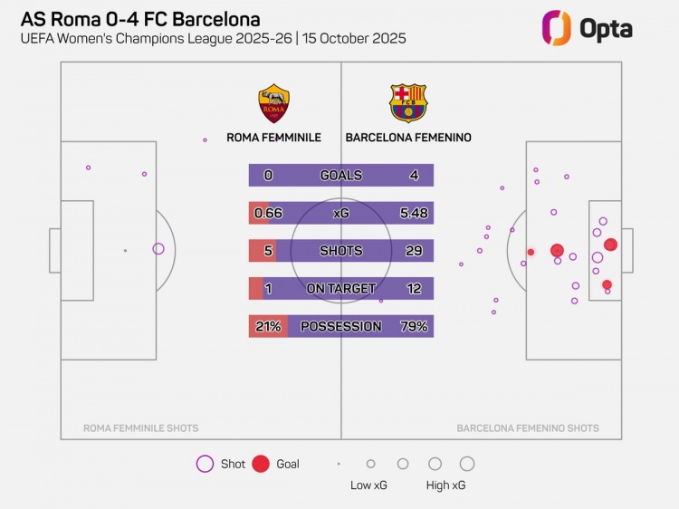This screenshot has height=509, width=679.
Task: Select the purple Shot legend circle
Action: point(205,464)
